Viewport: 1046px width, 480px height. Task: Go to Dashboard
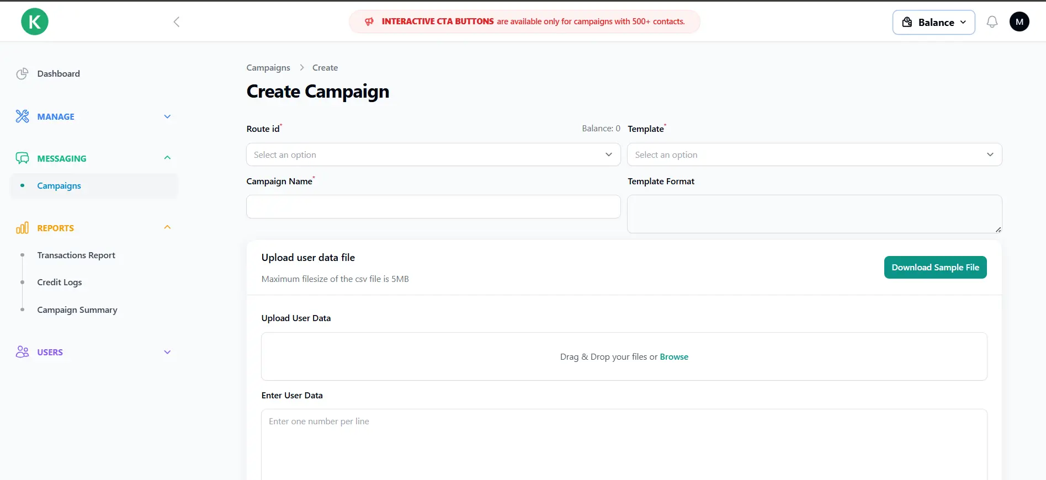click(59, 74)
